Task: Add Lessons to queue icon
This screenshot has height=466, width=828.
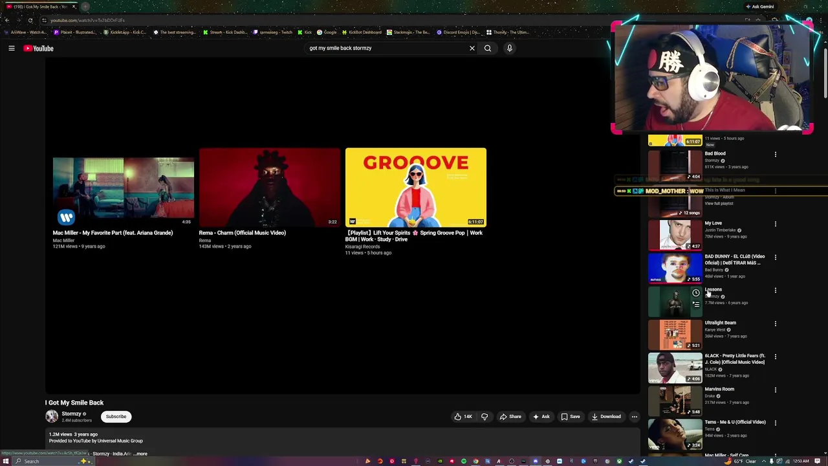Action: [x=695, y=304]
